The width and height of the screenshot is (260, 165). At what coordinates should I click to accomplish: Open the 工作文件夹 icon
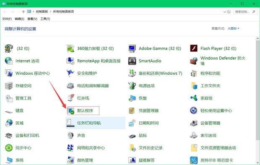pos(194,86)
